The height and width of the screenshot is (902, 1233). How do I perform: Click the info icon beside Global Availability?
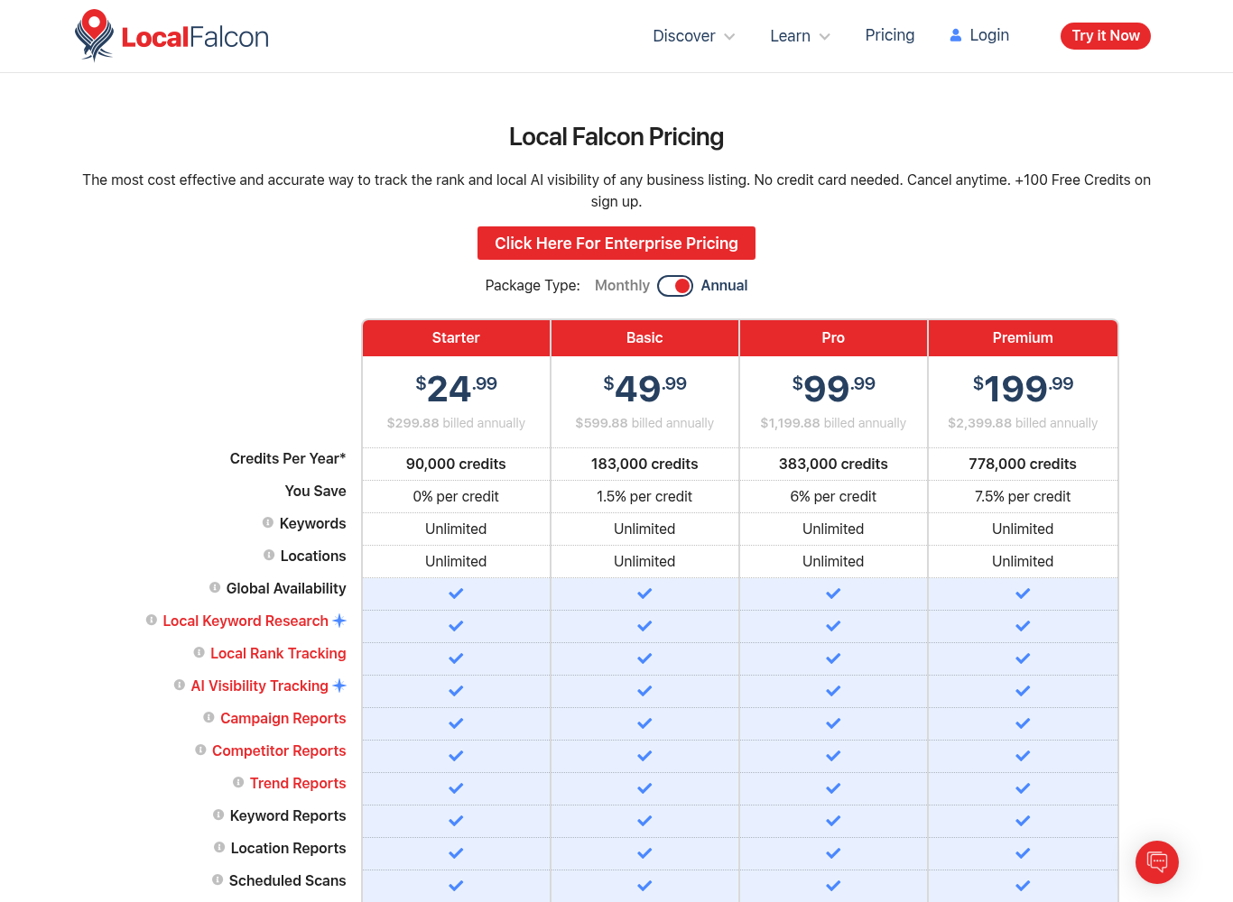[215, 587]
